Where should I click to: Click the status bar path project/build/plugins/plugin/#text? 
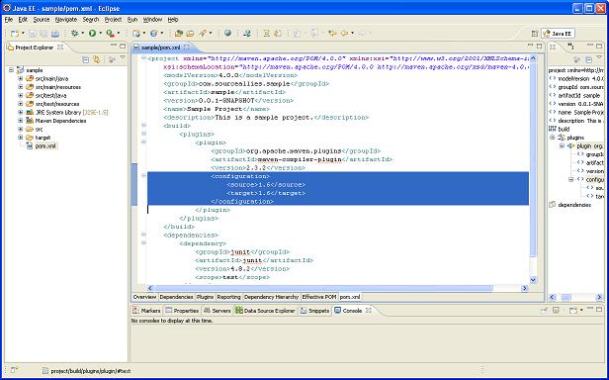(91, 371)
